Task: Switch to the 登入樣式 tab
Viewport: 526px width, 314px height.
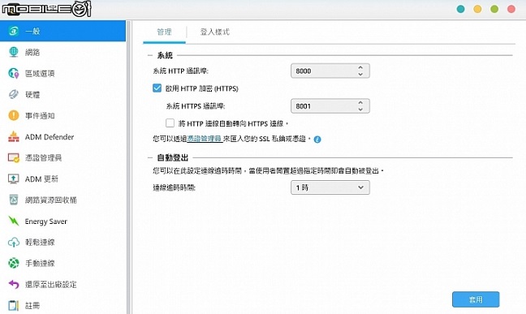Action: coord(214,32)
